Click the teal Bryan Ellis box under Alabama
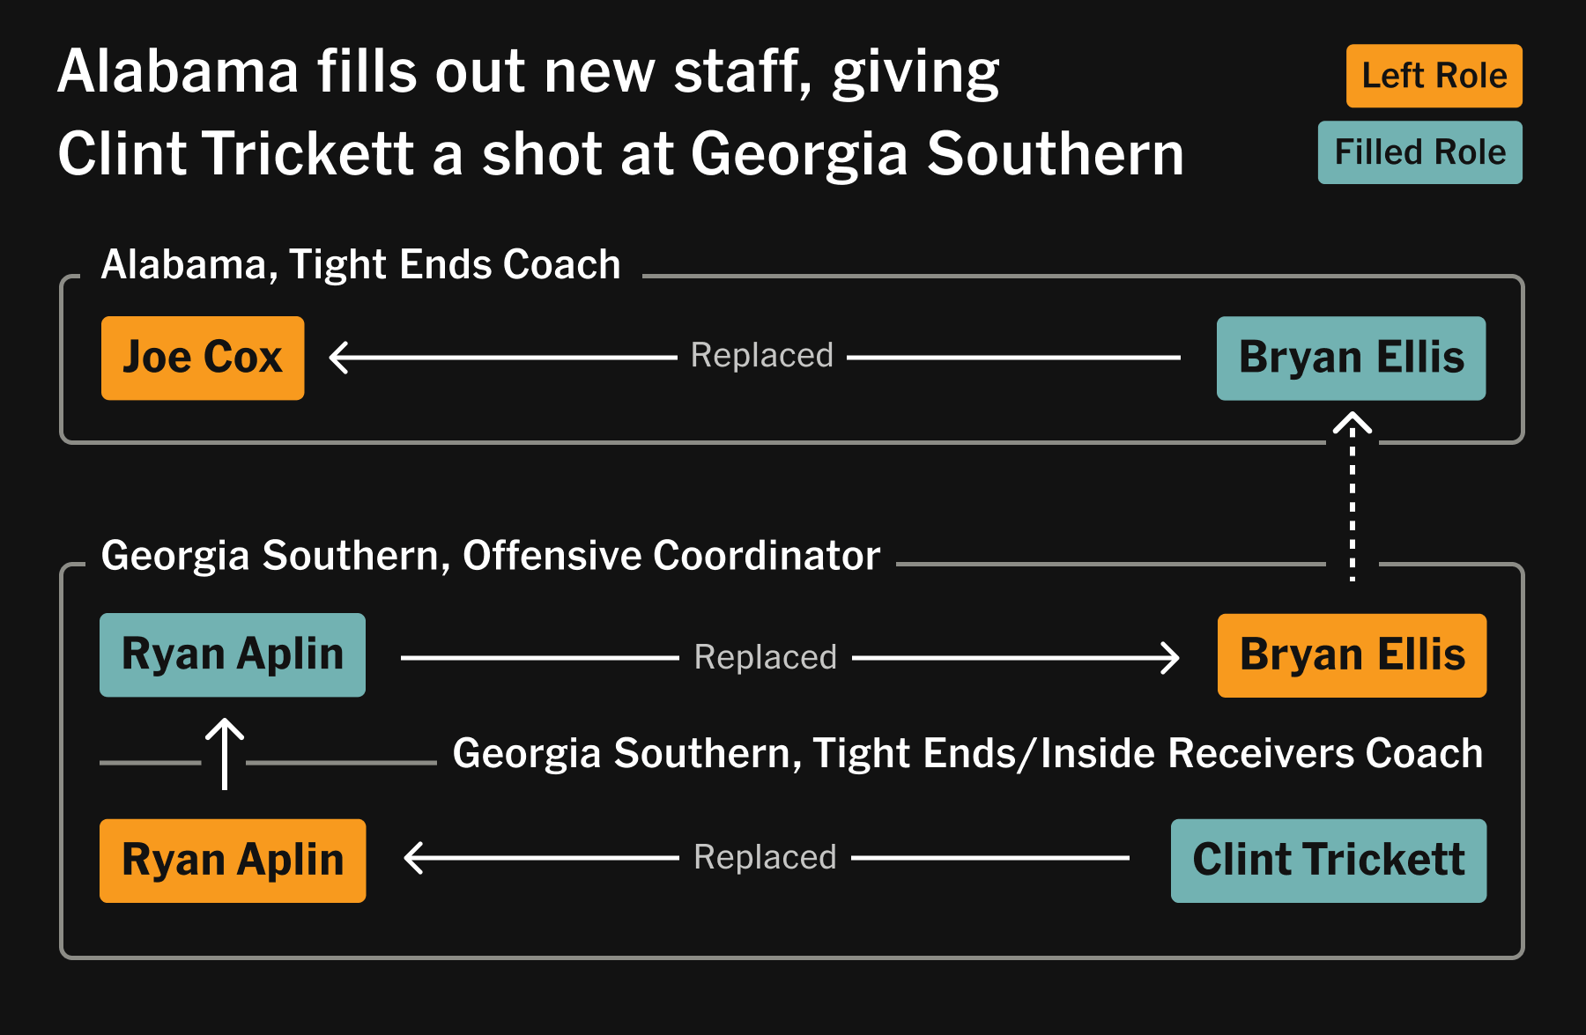1586x1035 pixels. point(1351,358)
